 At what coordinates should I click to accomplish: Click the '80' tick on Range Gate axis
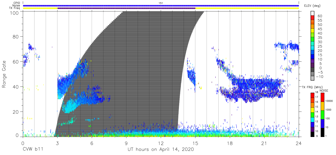click(16, 37)
